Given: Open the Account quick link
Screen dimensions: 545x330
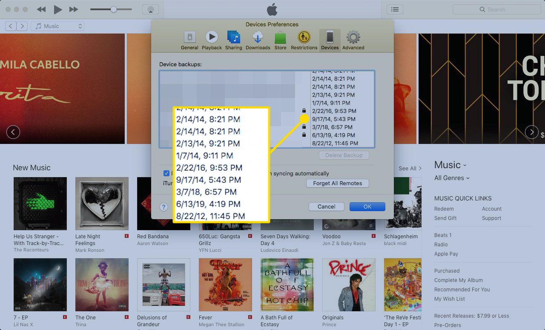Looking at the screenshot, I should [492, 209].
